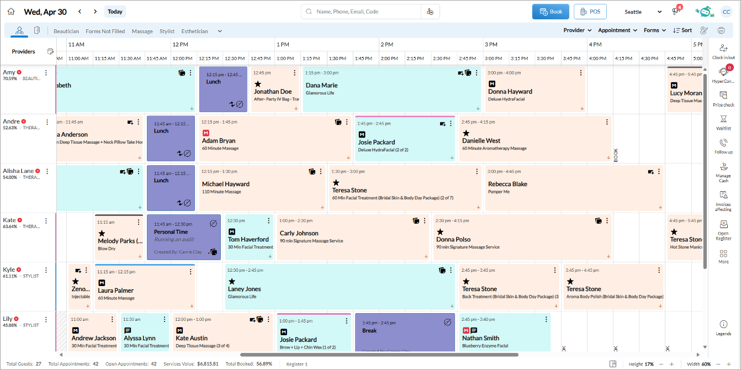
Task: Edit providers list icon
Action: pyautogui.click(x=51, y=51)
